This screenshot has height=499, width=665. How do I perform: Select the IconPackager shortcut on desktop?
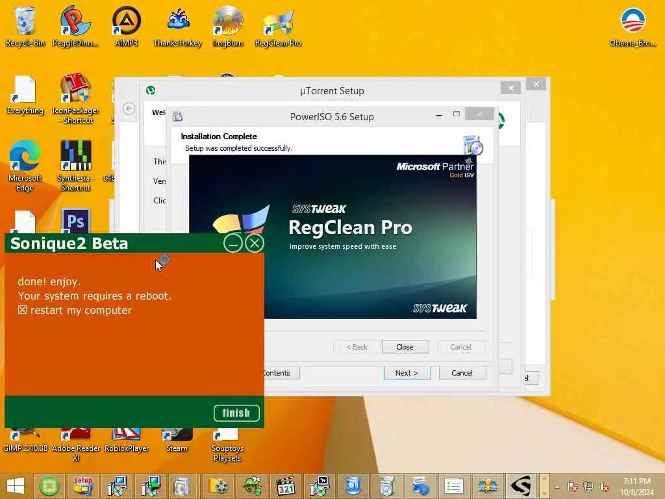pyautogui.click(x=75, y=99)
